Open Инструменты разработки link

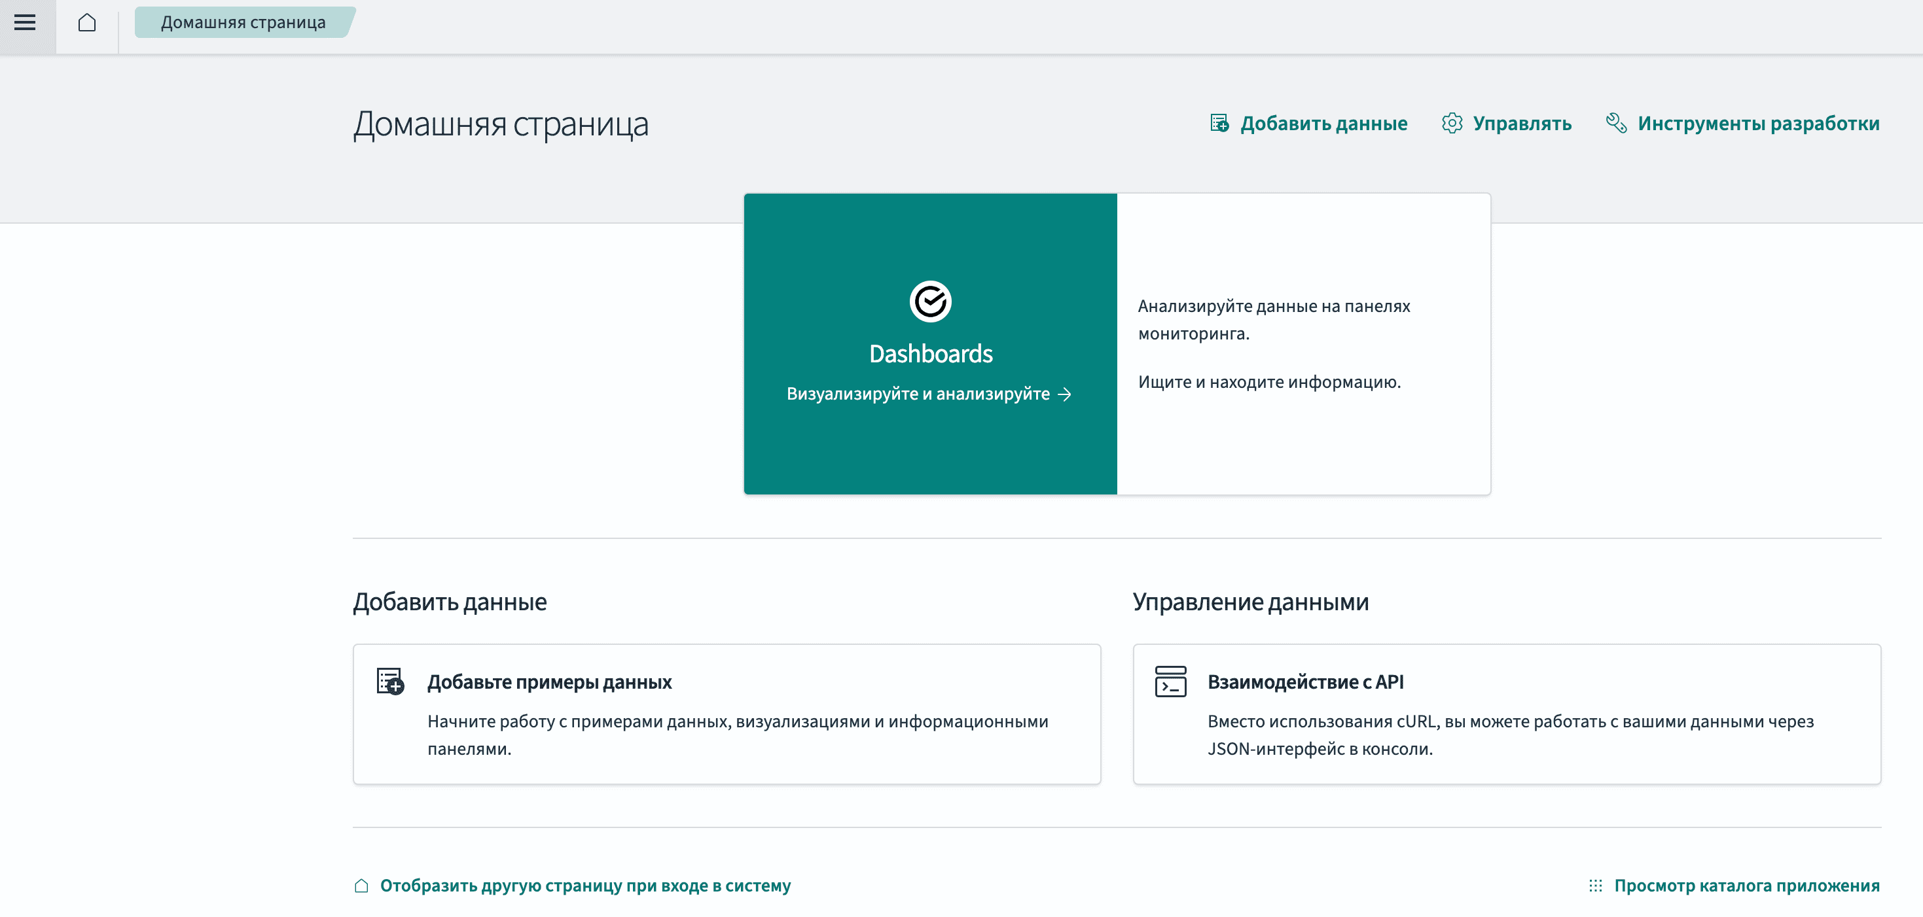(x=1758, y=123)
